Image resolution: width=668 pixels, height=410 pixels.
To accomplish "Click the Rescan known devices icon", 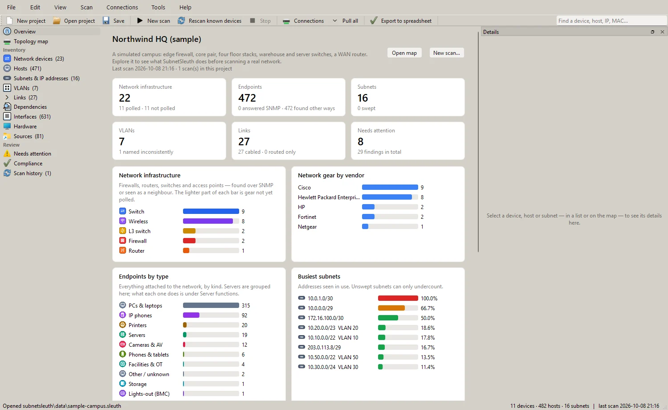I will point(181,20).
